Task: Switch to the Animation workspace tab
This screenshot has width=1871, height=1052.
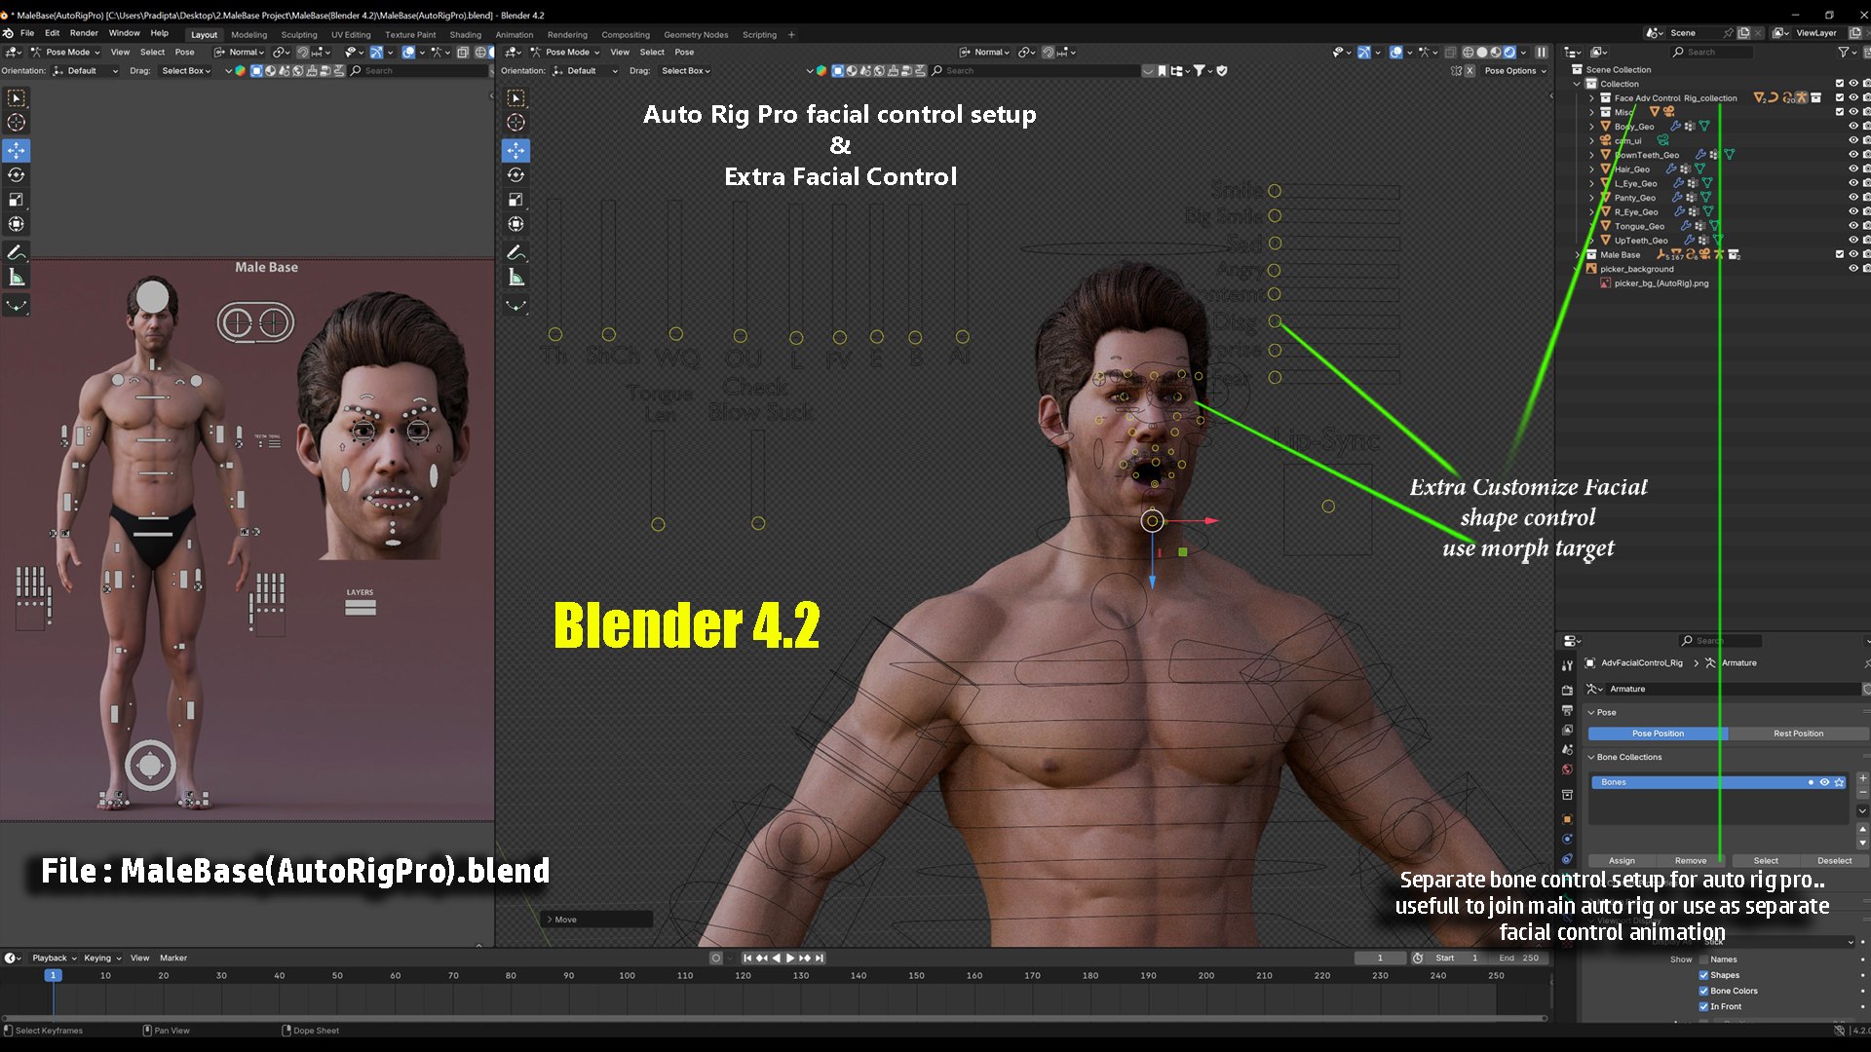Action: point(515,35)
